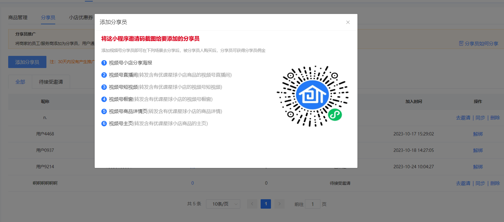This screenshot has width=504, height=222.
Task: Select page 1 in pagination
Action: point(266,204)
